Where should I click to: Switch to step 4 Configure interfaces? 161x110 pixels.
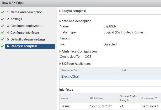25,33
